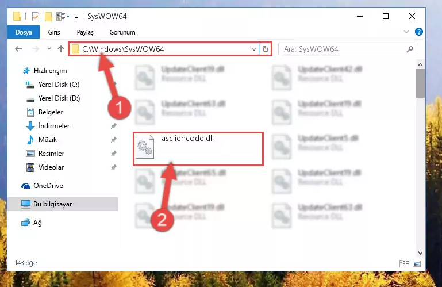Expand the address bar history dropdown
The image size is (442, 287).
click(x=254, y=49)
